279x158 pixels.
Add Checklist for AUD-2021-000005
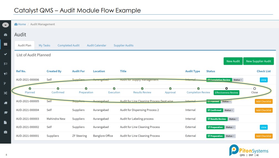(x=264, y=101)
